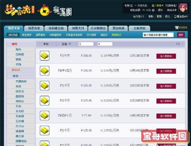Select 魔王寨 under 角色
Viewport: 191px width, 146px height.
click(20, 136)
